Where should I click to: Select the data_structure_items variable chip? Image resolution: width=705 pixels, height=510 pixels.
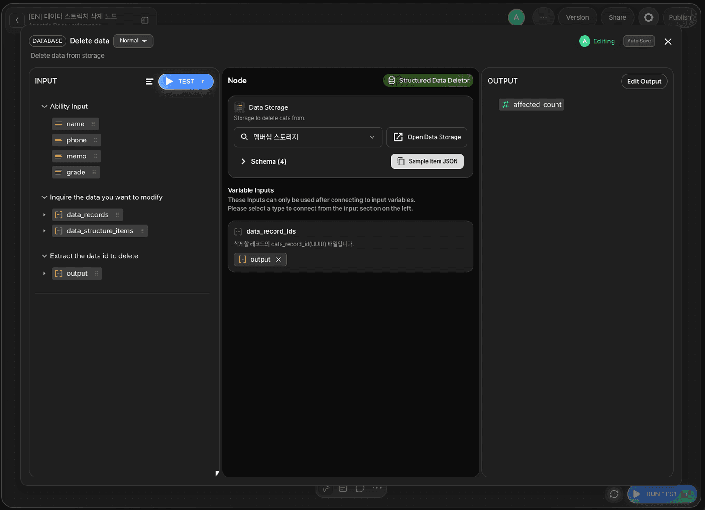click(x=100, y=231)
